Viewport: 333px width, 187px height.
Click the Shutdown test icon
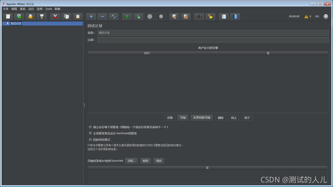161,17
